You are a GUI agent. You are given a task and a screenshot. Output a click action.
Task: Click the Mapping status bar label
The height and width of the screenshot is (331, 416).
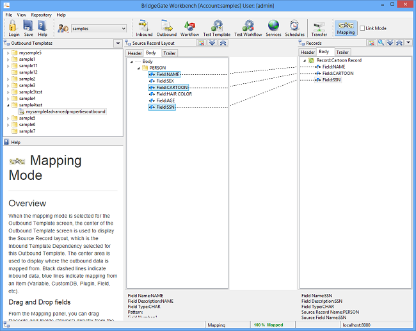pos(216,325)
